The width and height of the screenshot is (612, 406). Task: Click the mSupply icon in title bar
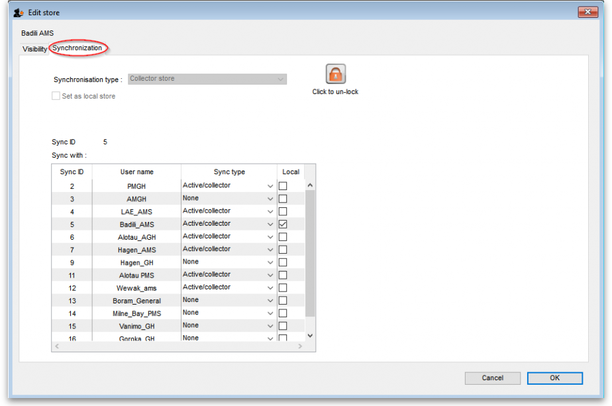[x=19, y=12]
